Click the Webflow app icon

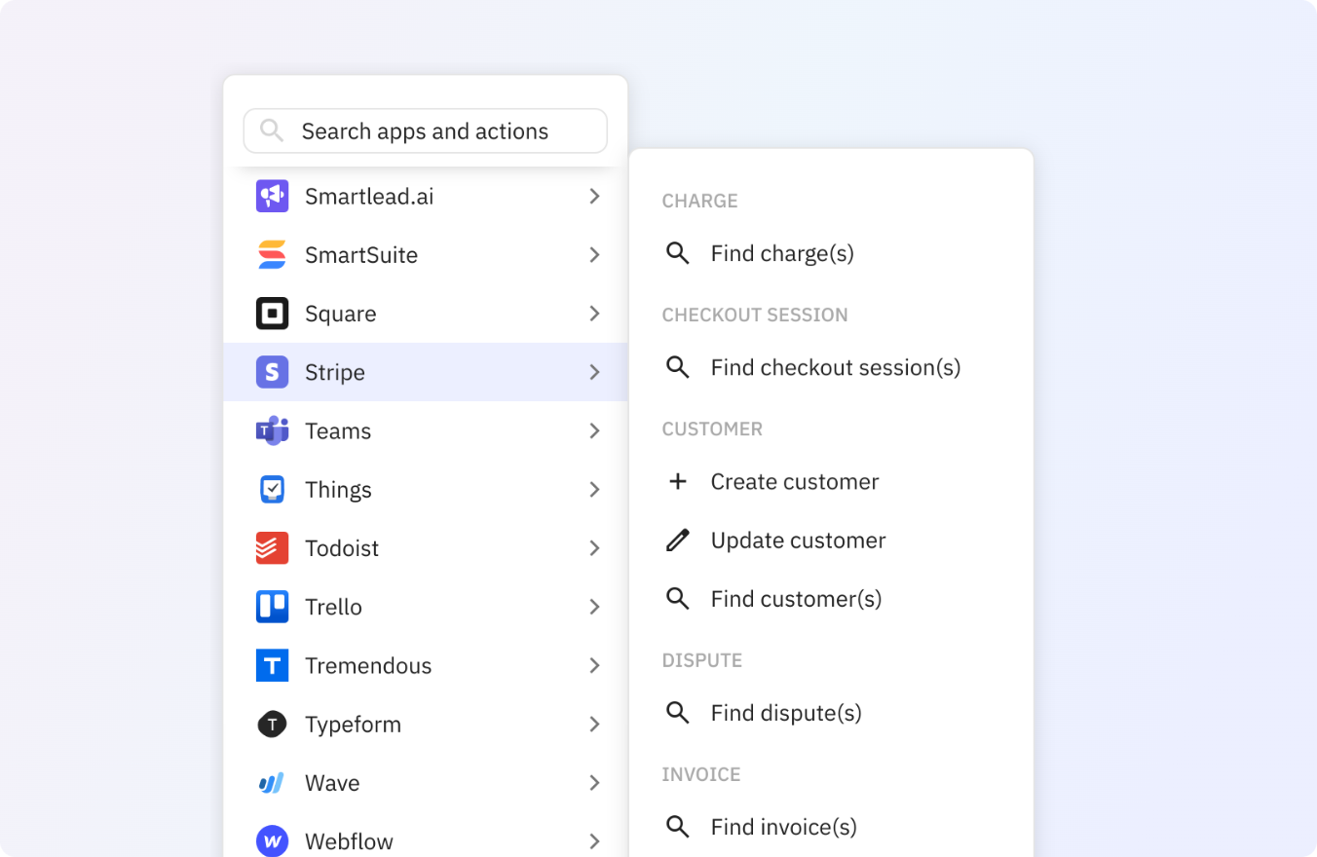pyautogui.click(x=272, y=840)
